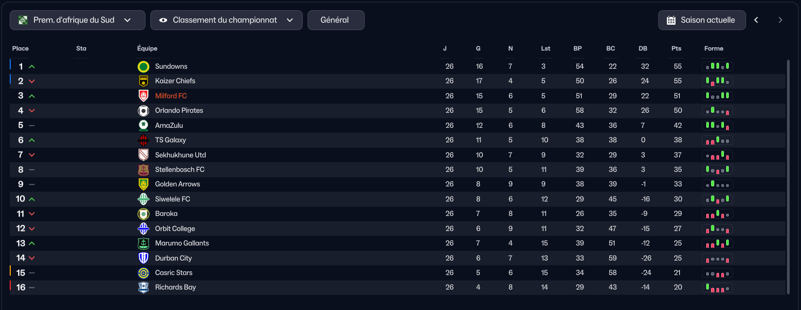Sort table by Pts column header
801x310 pixels.
click(676, 48)
